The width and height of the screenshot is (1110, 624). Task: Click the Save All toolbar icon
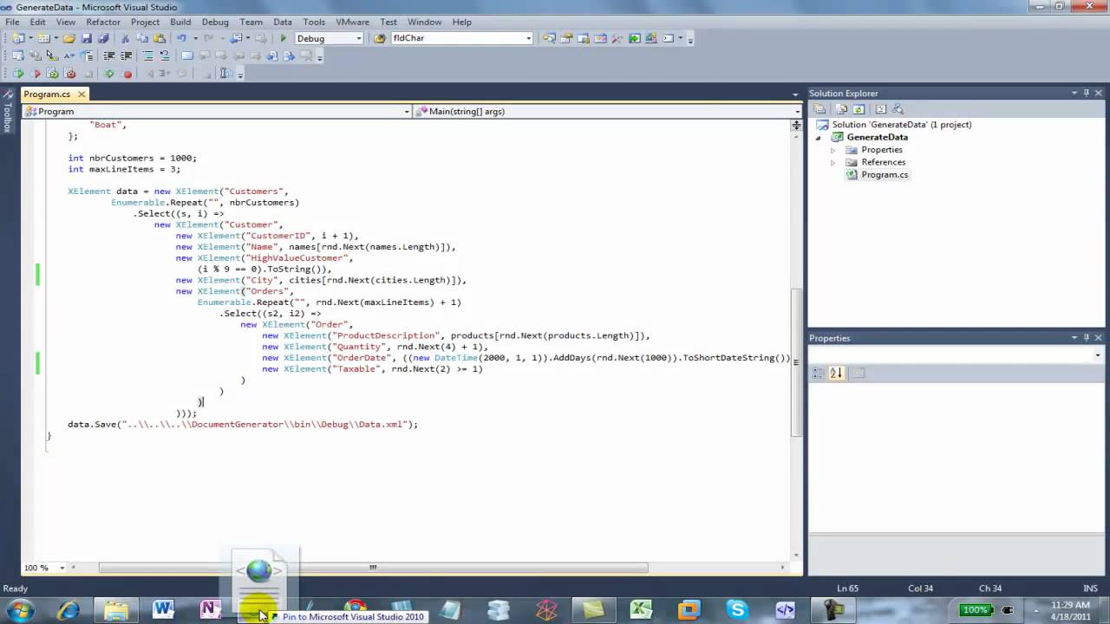click(x=103, y=38)
